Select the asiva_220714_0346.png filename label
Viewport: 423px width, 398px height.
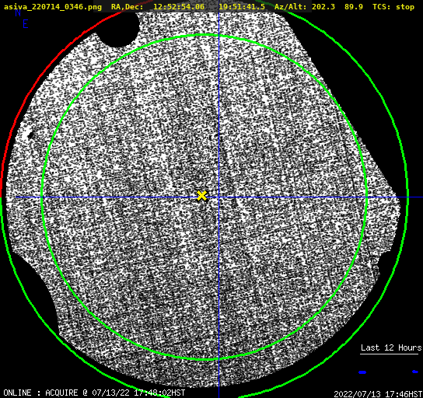point(53,7)
